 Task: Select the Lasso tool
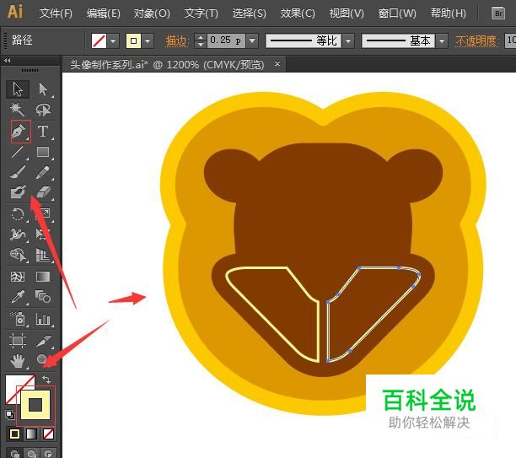43,110
